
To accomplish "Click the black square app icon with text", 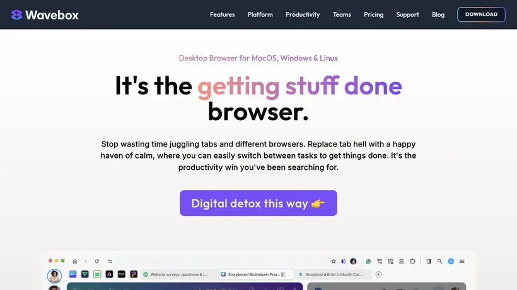I will pyautogui.click(x=121, y=274).
